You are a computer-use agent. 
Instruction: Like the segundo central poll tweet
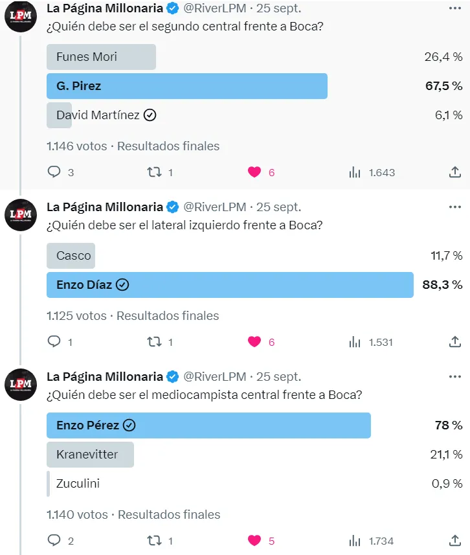pos(254,172)
